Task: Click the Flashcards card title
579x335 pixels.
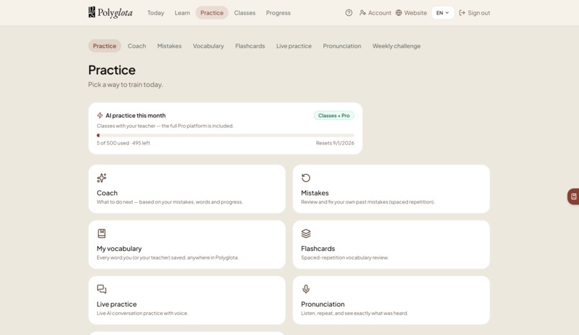Action: (318, 249)
